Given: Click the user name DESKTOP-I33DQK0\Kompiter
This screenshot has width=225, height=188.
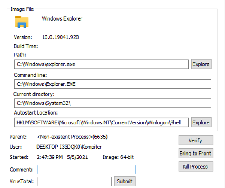Looking at the screenshot, I should pos(69,147).
